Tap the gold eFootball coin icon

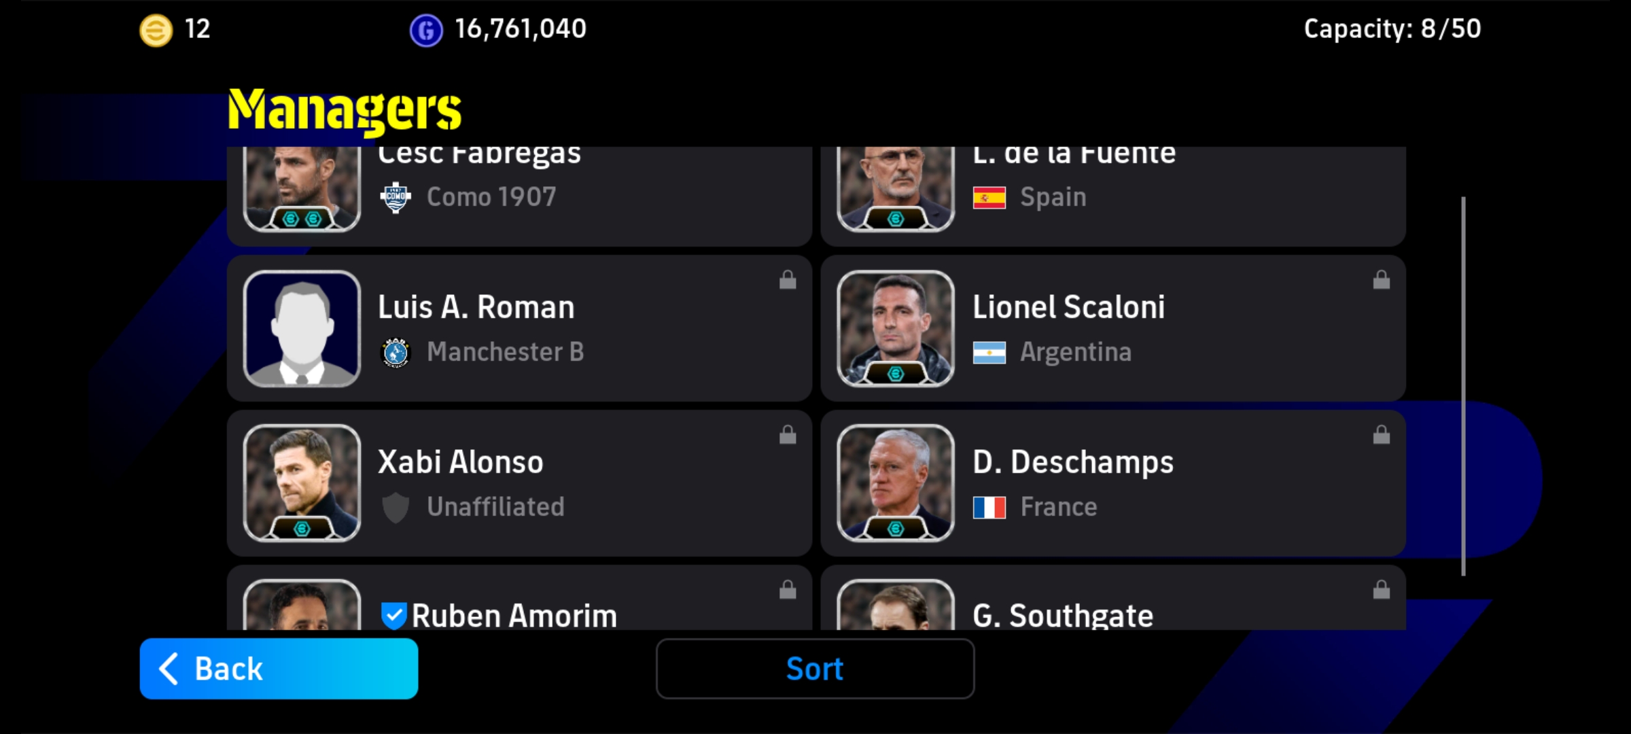pyautogui.click(x=156, y=31)
